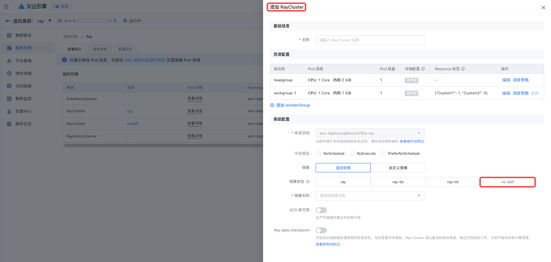Check the PreferNoSchedule checkbox
This screenshot has height=262, width=551.
(x=384, y=153)
